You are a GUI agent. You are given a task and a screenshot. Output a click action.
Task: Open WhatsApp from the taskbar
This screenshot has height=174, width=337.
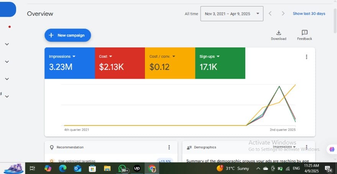(122, 168)
